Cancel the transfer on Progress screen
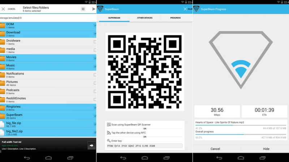289x162 pixels. [x=215, y=149]
